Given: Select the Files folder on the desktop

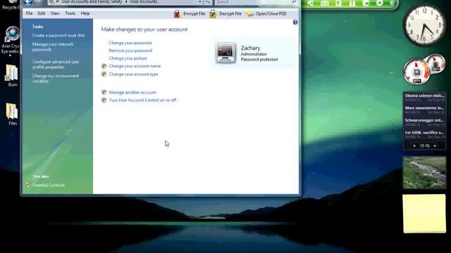Looking at the screenshot, I should point(12,114).
